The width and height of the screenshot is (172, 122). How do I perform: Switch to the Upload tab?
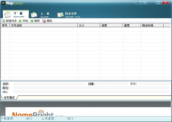pos(40,15)
